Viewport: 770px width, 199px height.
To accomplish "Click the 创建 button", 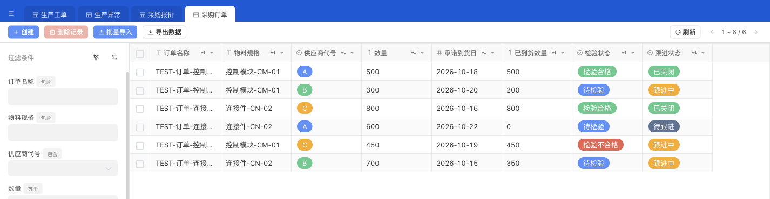I will [24, 32].
